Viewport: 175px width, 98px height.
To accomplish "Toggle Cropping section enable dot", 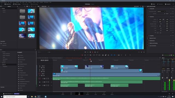I will tap(148, 36).
